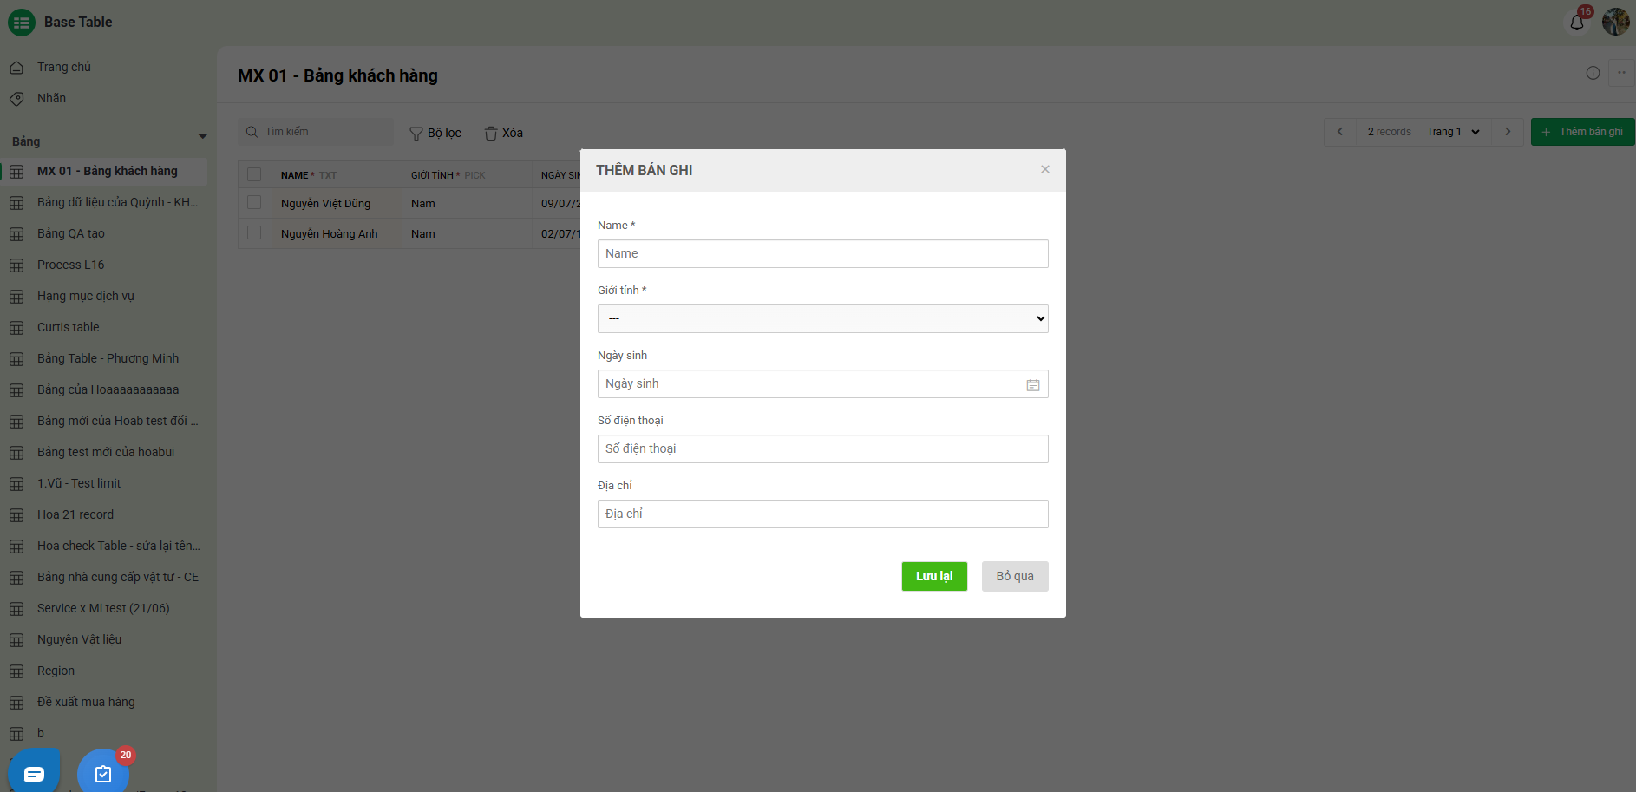Click the 2 records count text

1389,132
